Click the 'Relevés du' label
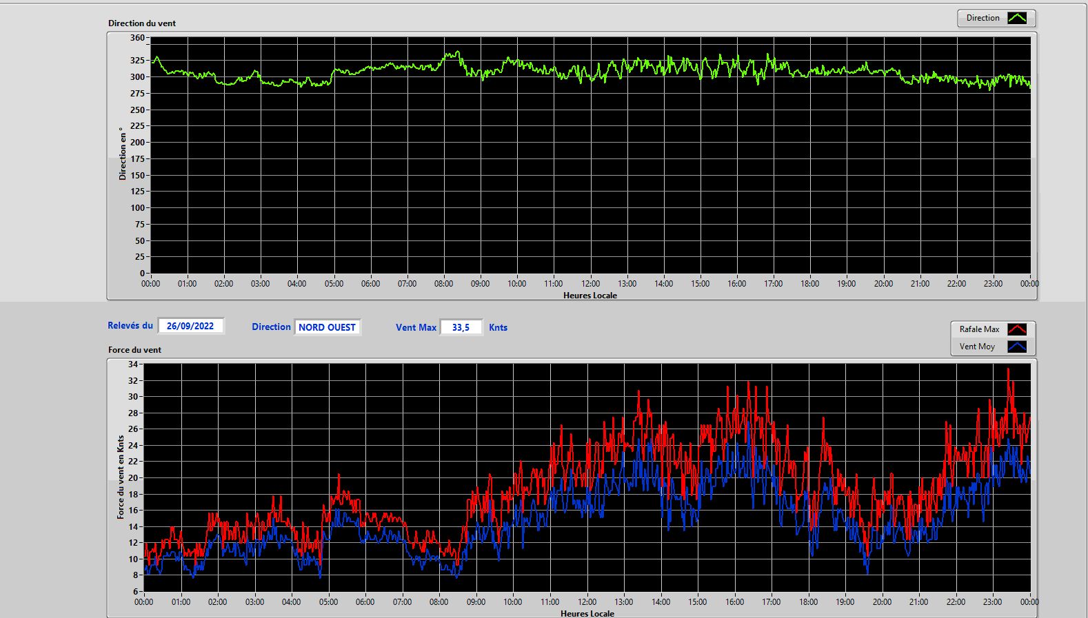This screenshot has height=618, width=1088. (130, 325)
